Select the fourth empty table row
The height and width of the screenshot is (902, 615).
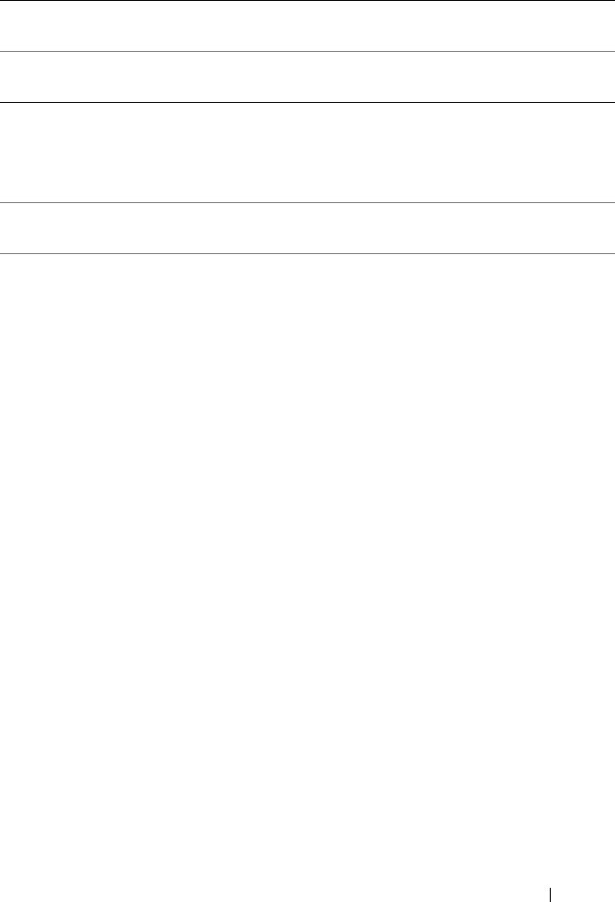(x=307, y=228)
